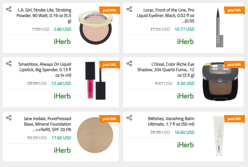Click iHerb logo under L.A. Girl product
Image resolution: width=248 pixels, height=167 pixels.
62,41
